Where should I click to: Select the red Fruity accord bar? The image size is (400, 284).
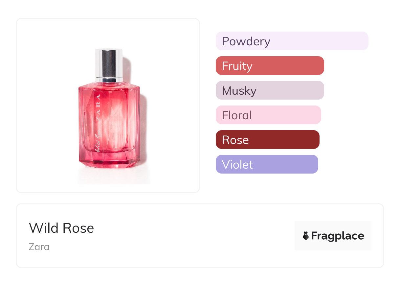270,66
